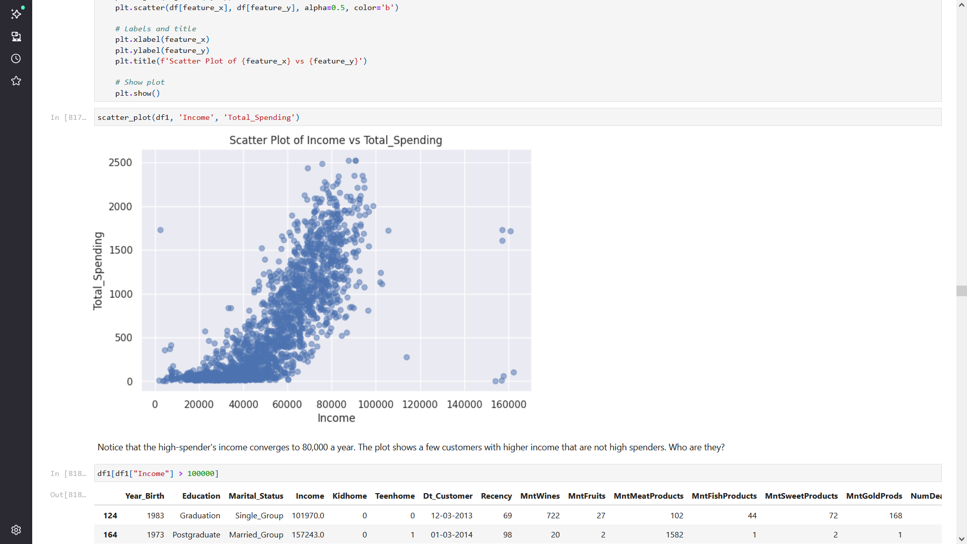Image resolution: width=967 pixels, height=544 pixels.
Task: Collapse the Out[818] output area
Action: [x=67, y=494]
